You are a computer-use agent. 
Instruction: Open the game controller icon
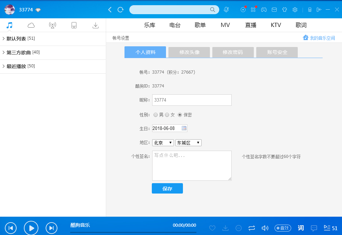264,10
